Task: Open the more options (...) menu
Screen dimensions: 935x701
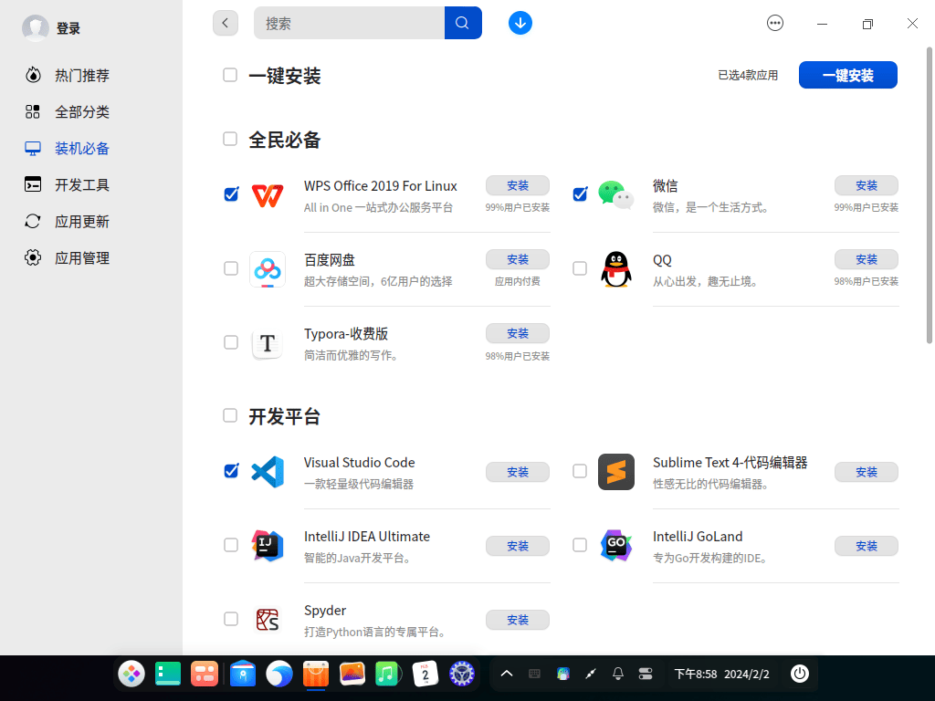Action: coord(775,23)
